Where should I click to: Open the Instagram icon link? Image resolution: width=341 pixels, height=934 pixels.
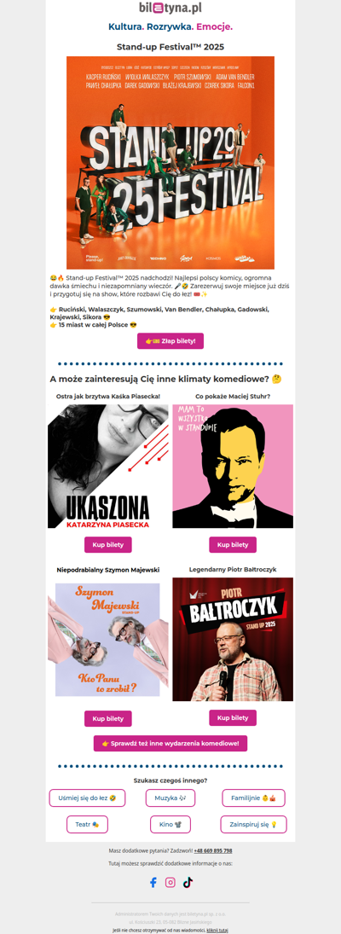pos(170,882)
